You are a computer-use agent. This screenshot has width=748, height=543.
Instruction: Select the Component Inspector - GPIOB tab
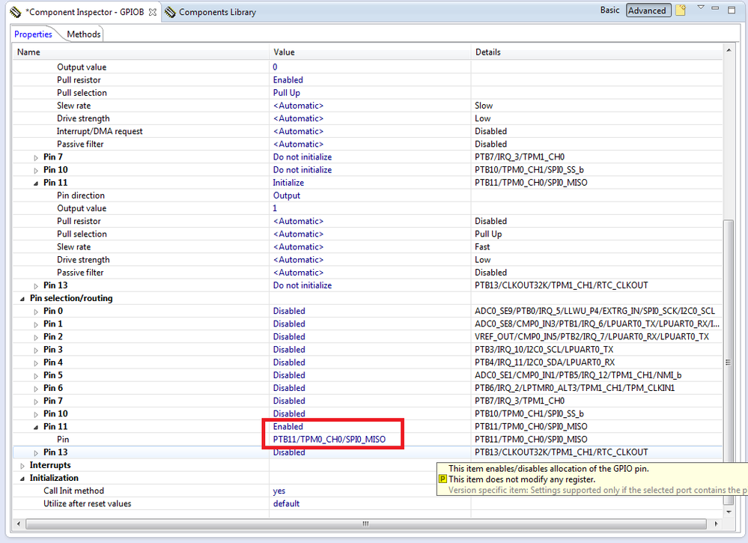coord(85,12)
